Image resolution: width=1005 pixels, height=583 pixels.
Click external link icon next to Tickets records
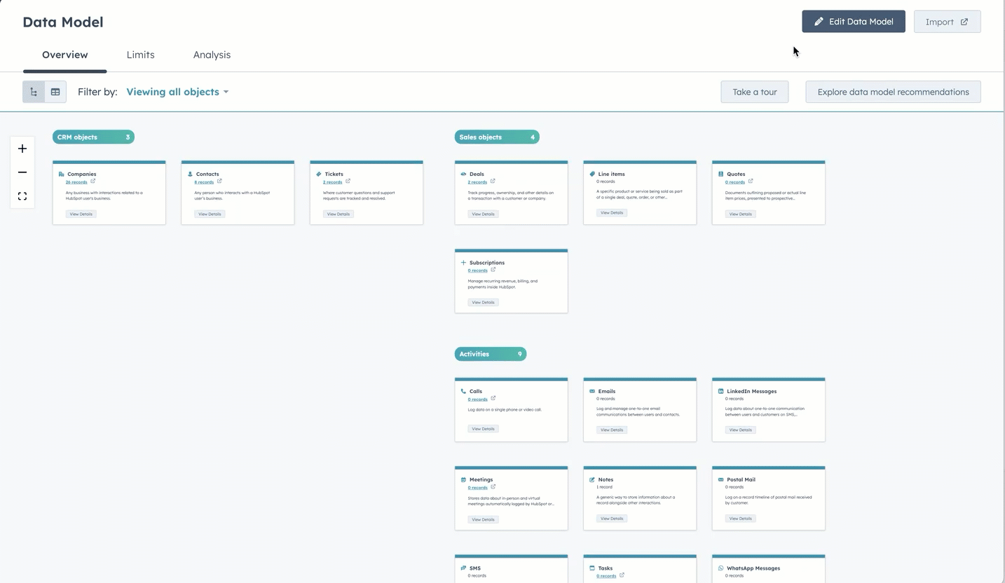(348, 181)
